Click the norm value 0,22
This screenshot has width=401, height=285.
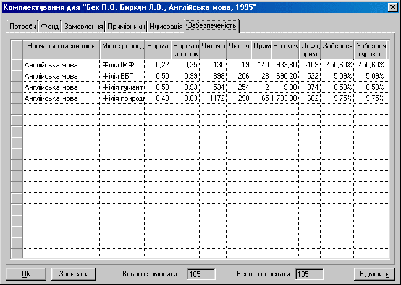point(158,65)
